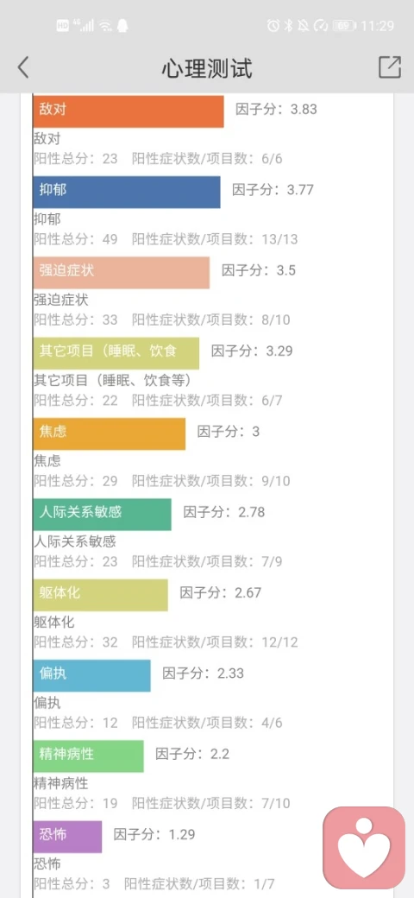Tap the 心理测试 page title

click(207, 68)
